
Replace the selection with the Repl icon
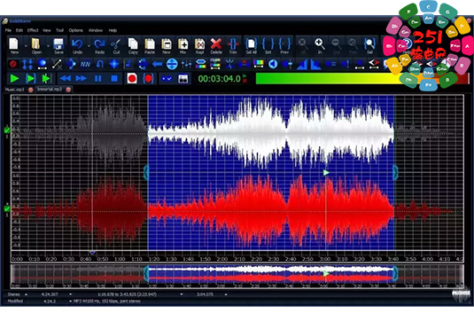coord(199,46)
